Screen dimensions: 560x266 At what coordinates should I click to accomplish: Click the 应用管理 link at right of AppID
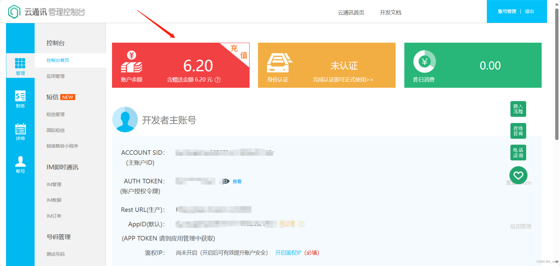[x=521, y=227]
